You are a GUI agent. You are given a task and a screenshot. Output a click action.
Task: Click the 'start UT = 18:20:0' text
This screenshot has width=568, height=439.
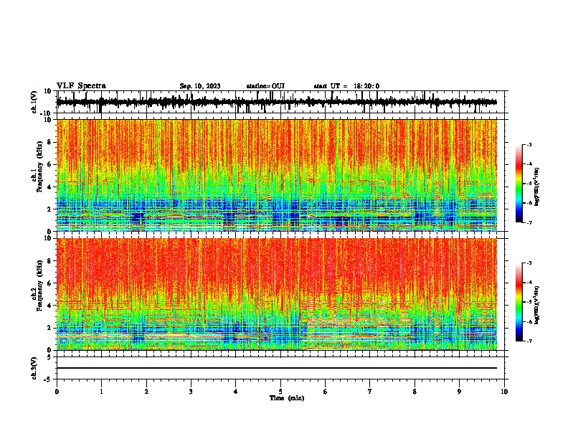346,86
